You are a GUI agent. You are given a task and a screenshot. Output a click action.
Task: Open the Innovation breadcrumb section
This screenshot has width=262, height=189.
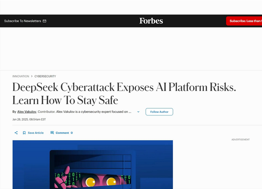20,76
